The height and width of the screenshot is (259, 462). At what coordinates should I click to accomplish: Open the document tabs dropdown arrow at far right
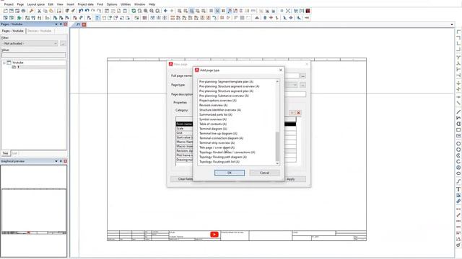[x=452, y=24]
